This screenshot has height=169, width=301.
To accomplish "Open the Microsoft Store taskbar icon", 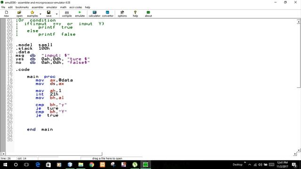I will (x=48, y=165).
